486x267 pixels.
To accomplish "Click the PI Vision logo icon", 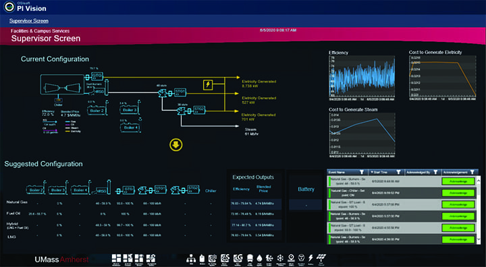I will tap(9, 7).
